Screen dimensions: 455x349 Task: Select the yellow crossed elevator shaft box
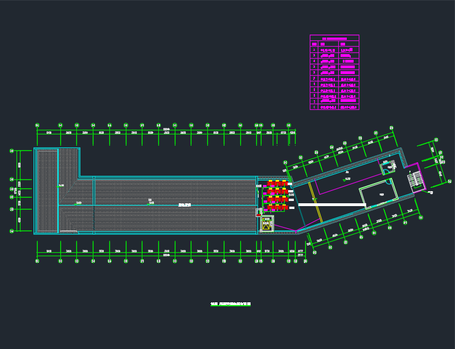coord(267,223)
